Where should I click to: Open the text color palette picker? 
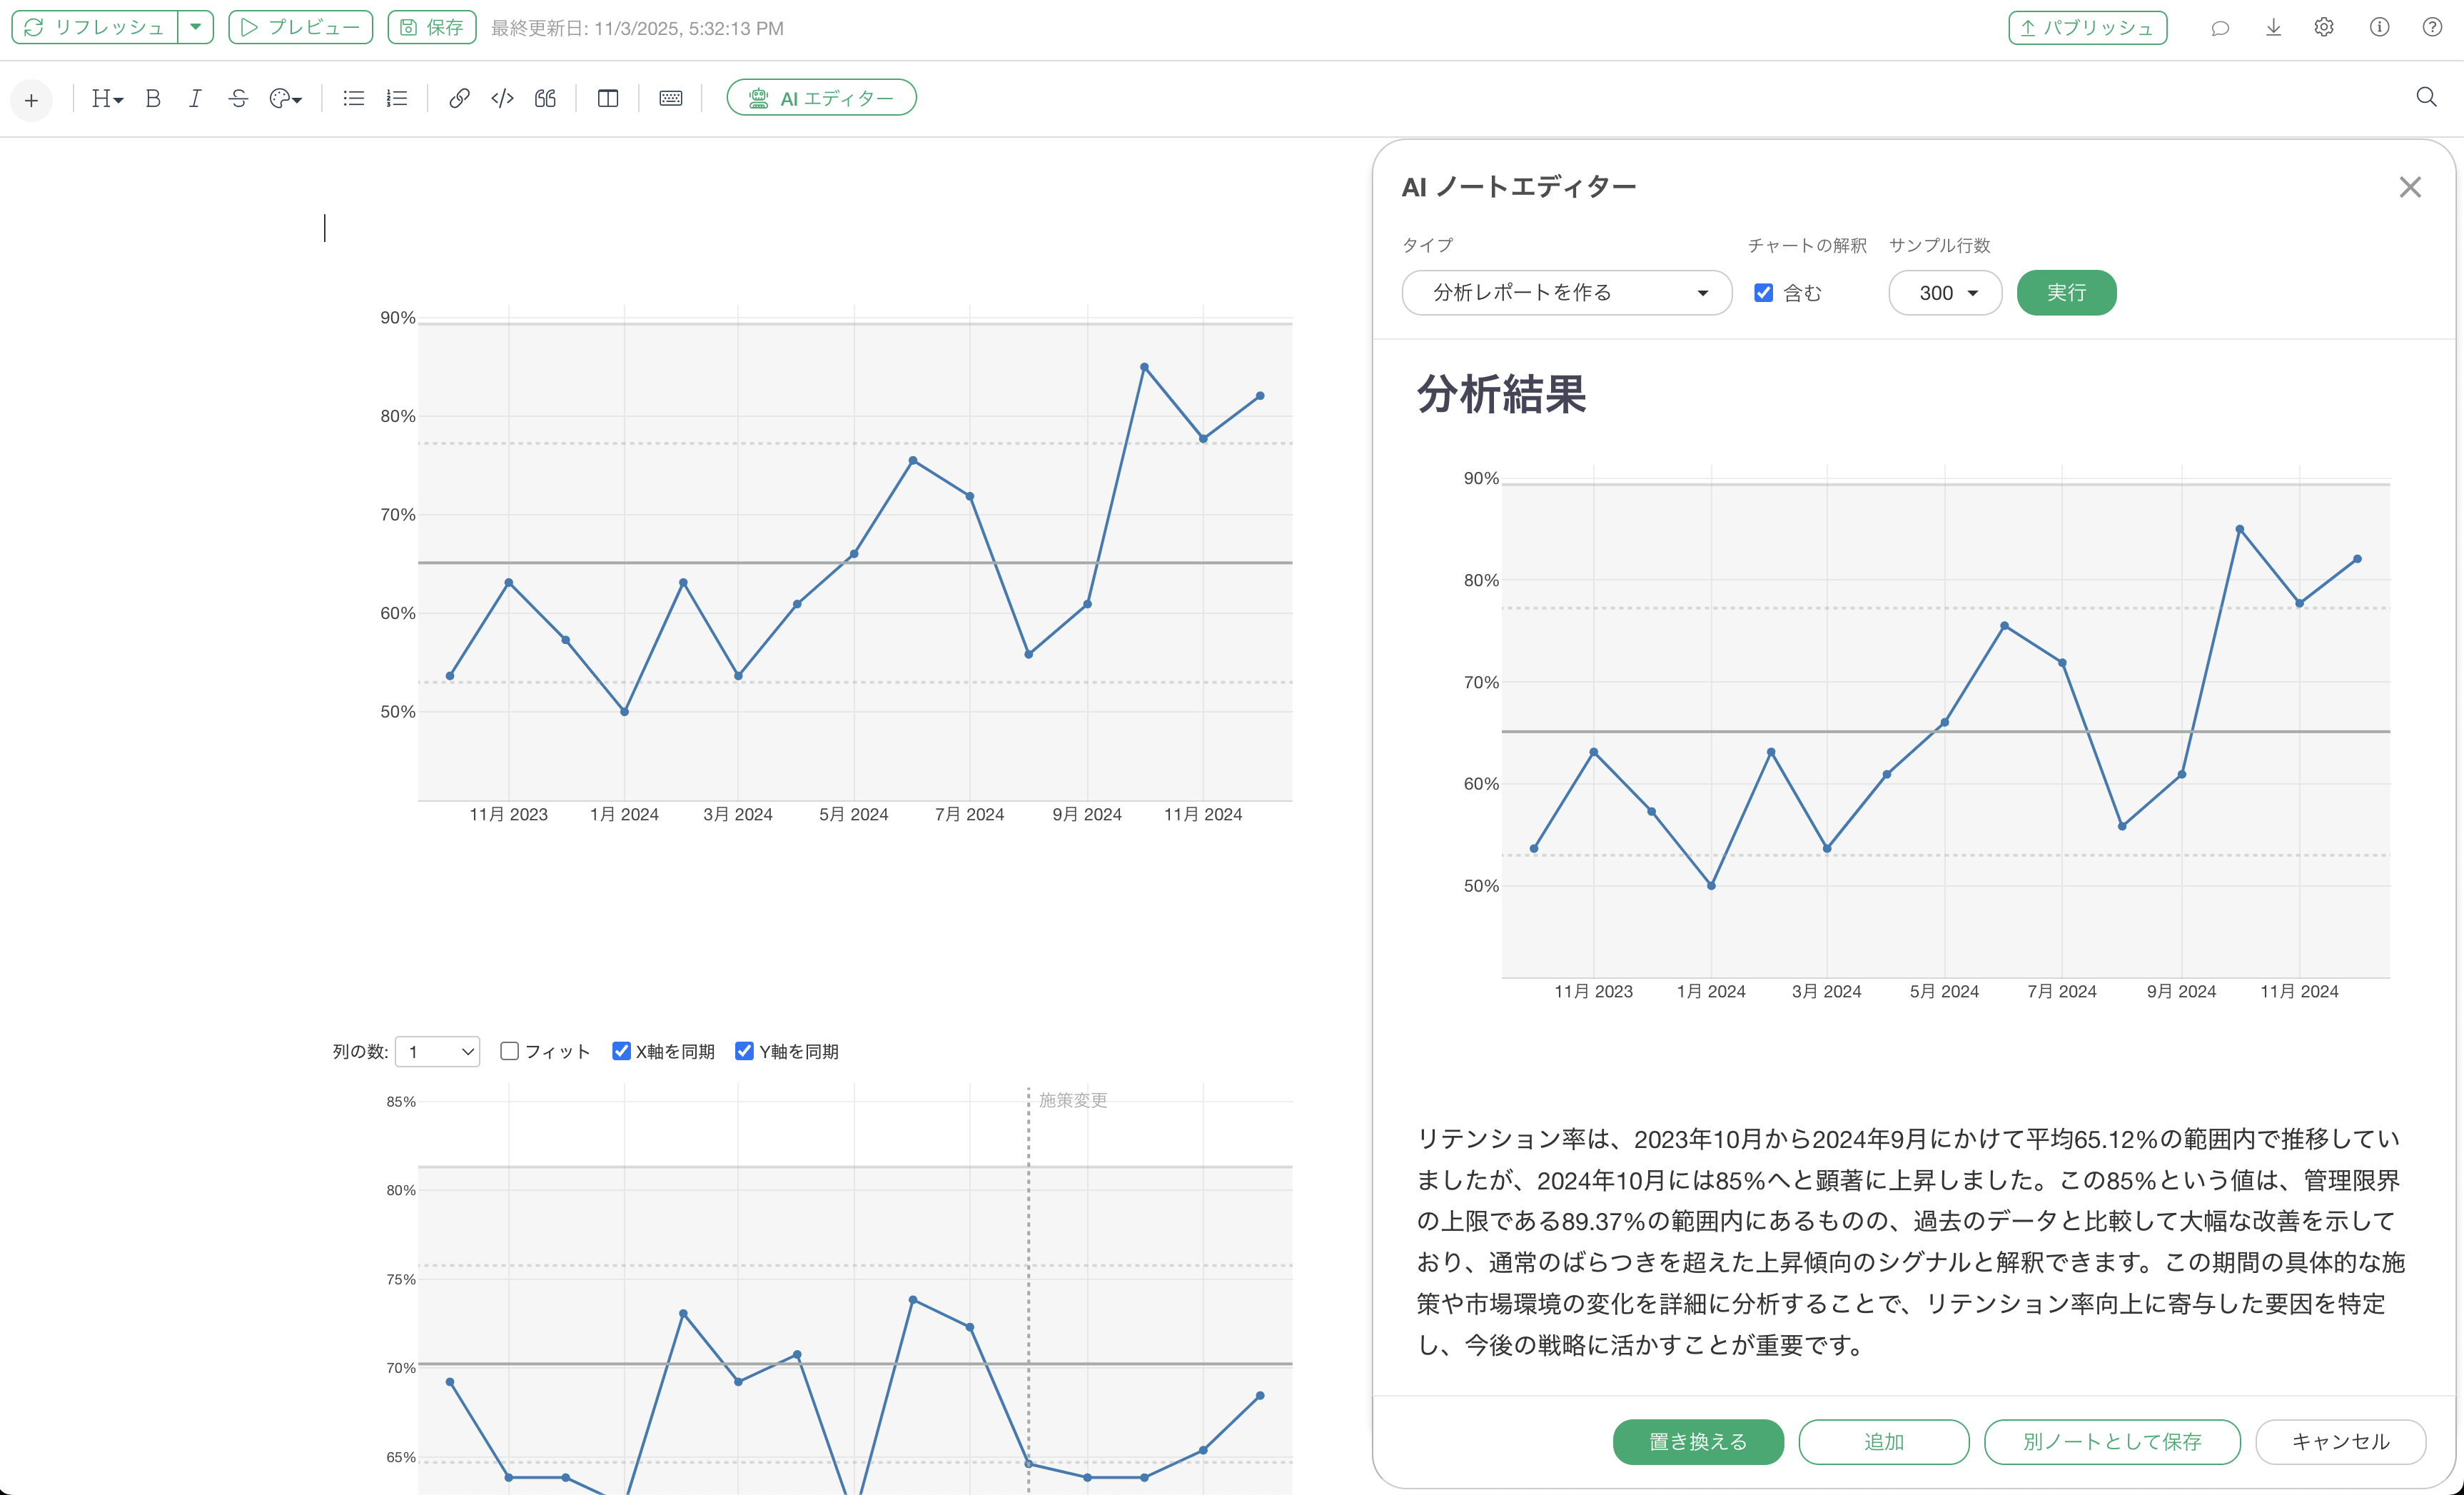[x=285, y=98]
